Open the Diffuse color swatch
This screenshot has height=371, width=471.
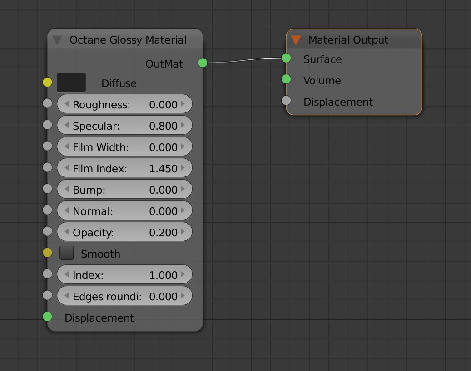tap(71, 82)
